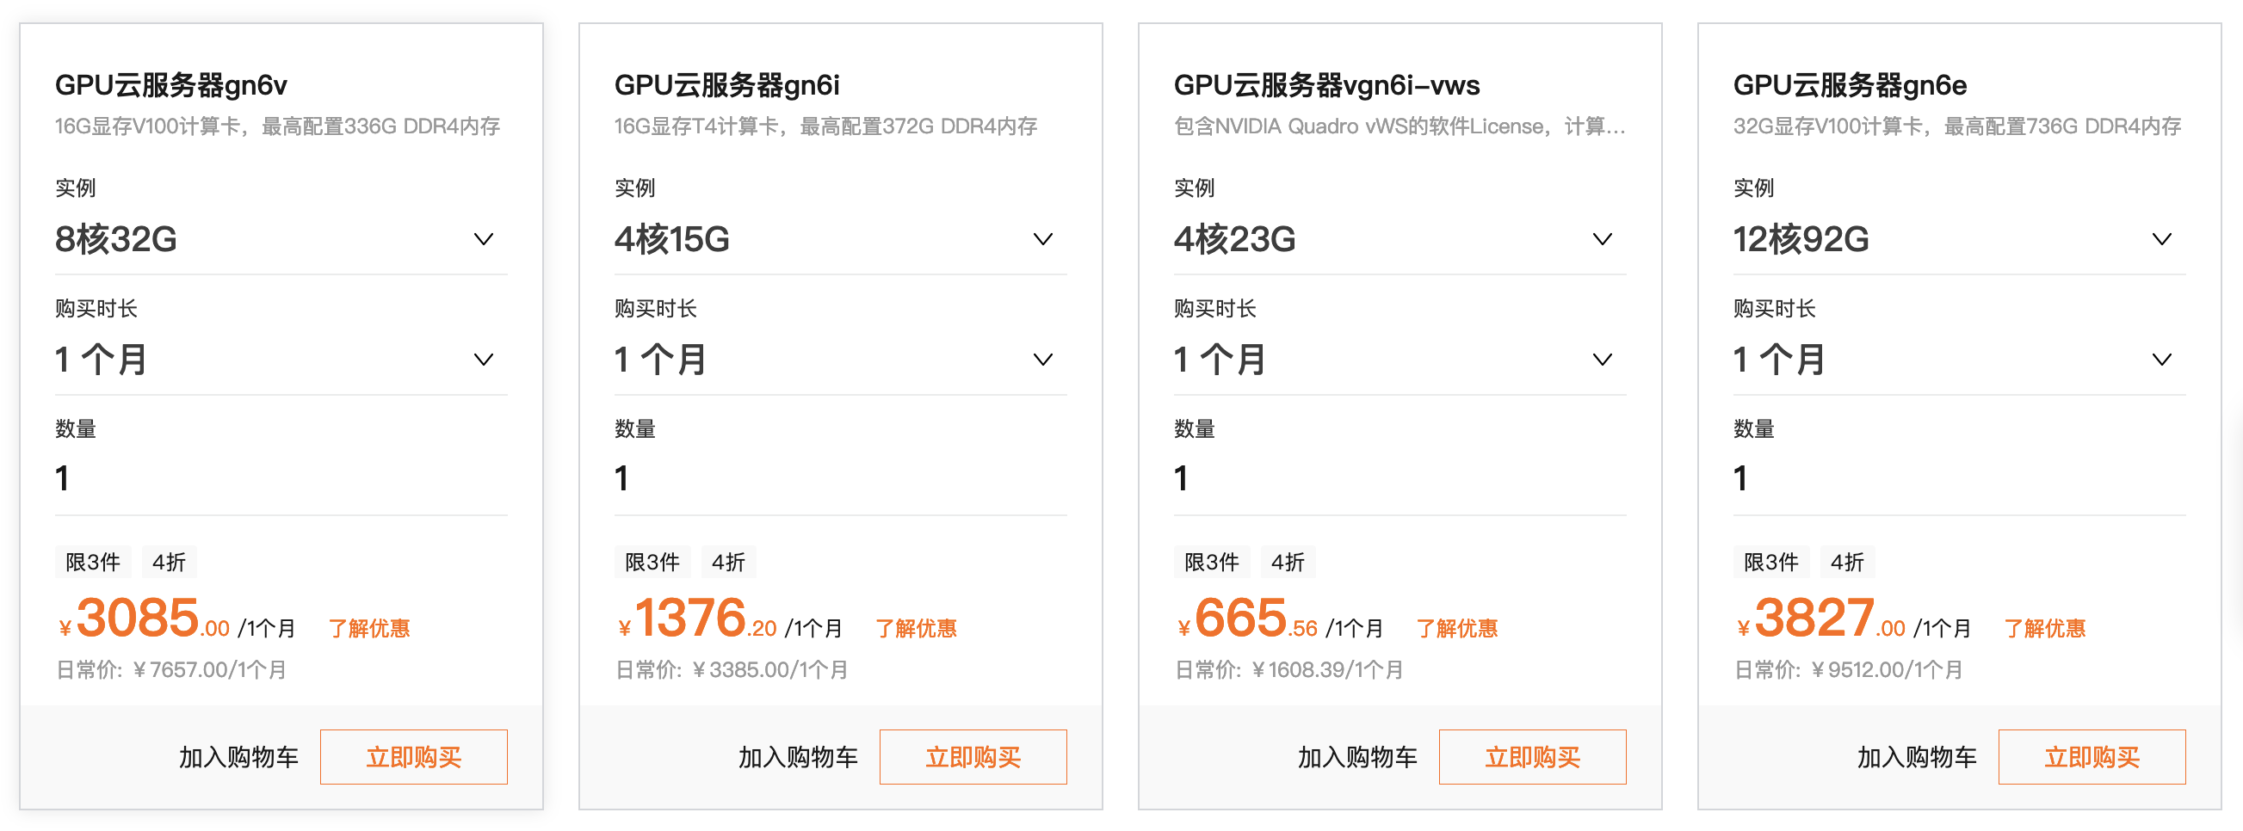Image resolution: width=2243 pixels, height=831 pixels.
Task: Click 加入购物车 for gn6i server
Action: [797, 756]
